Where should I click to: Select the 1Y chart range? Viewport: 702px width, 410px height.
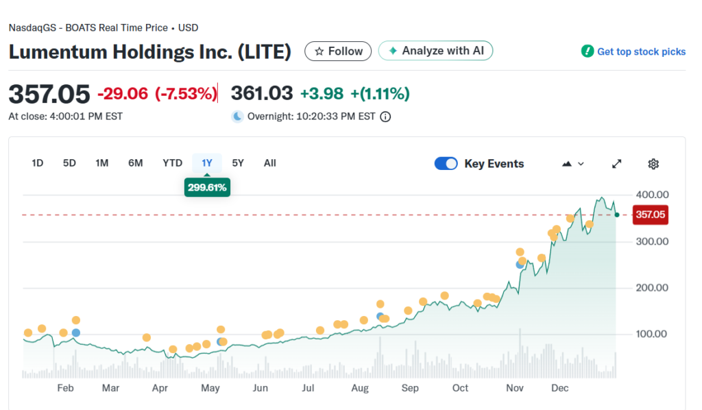pyautogui.click(x=207, y=163)
